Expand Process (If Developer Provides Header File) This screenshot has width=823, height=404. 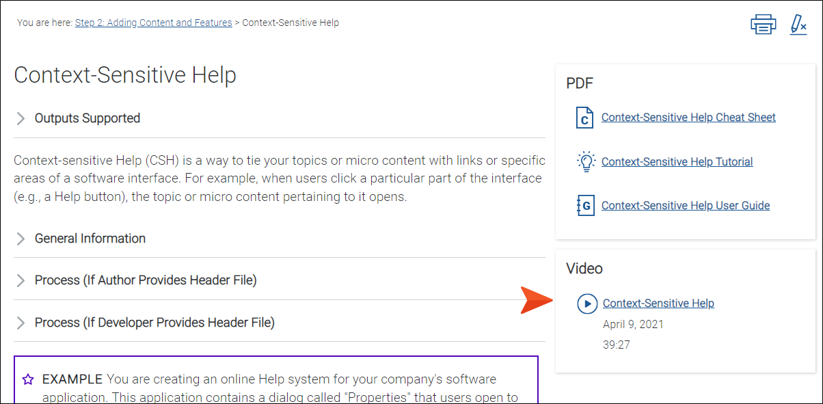click(x=154, y=322)
